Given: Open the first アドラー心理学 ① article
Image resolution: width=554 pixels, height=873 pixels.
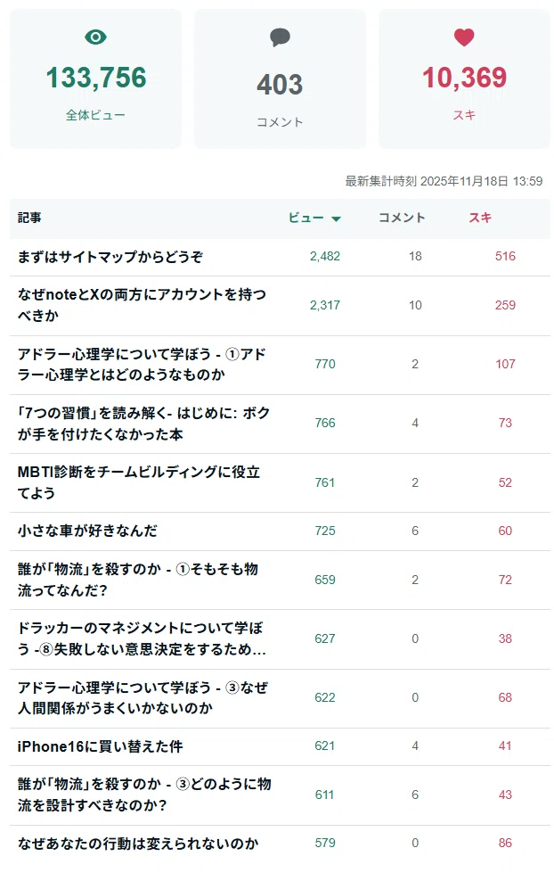Looking at the screenshot, I should [142, 364].
